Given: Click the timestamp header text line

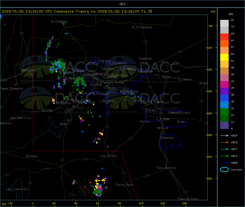Looking at the screenshot, I should (x=77, y=11).
